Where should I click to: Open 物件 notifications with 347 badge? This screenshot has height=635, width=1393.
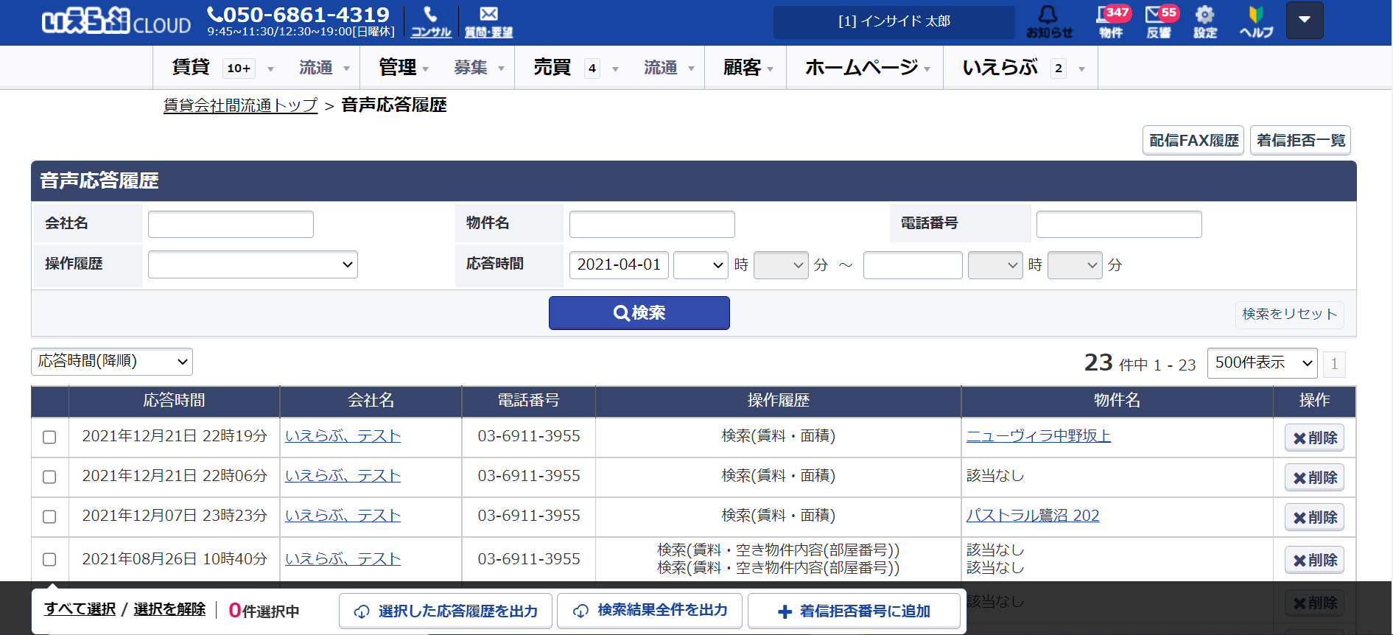(x=1111, y=21)
